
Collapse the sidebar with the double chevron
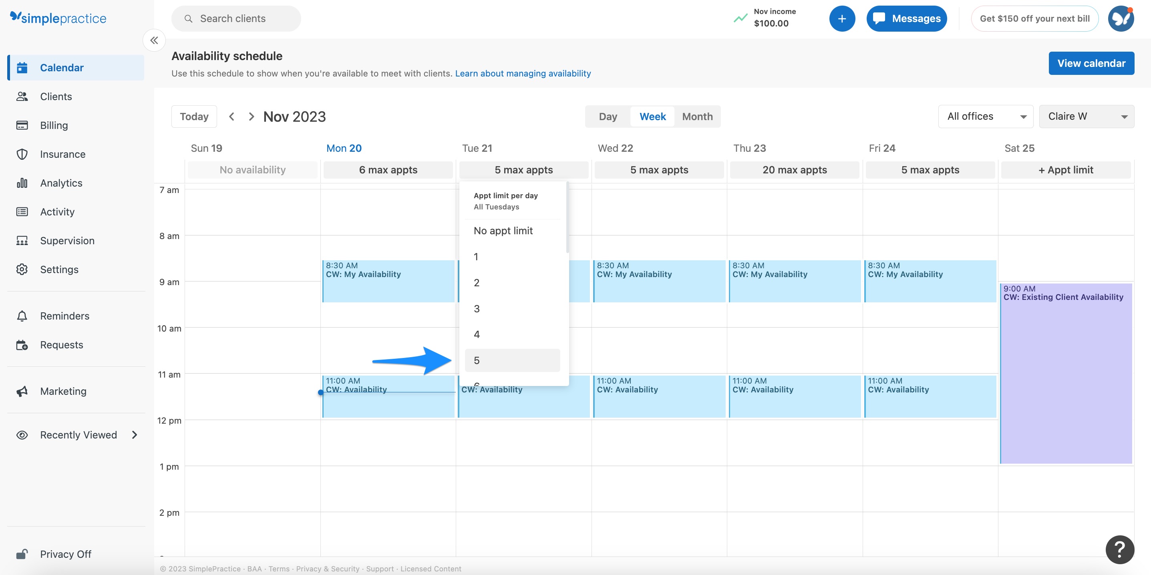coord(154,40)
